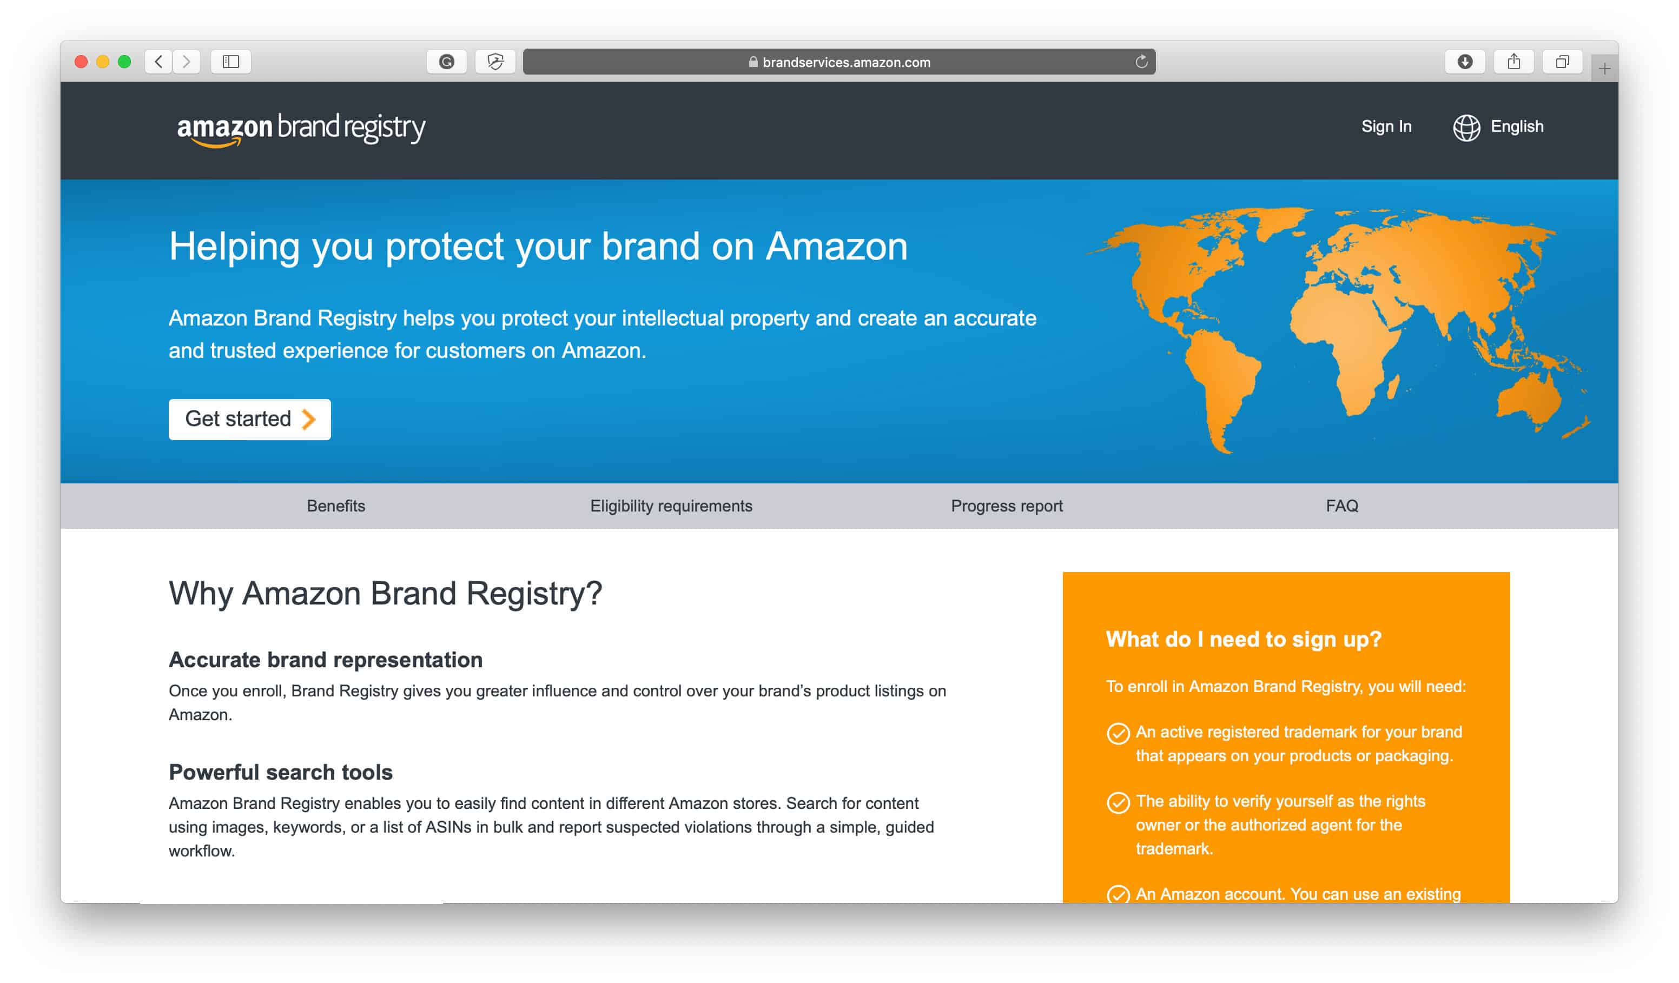Image resolution: width=1679 pixels, height=983 pixels.
Task: Expand the FAQ section
Action: [1342, 506]
